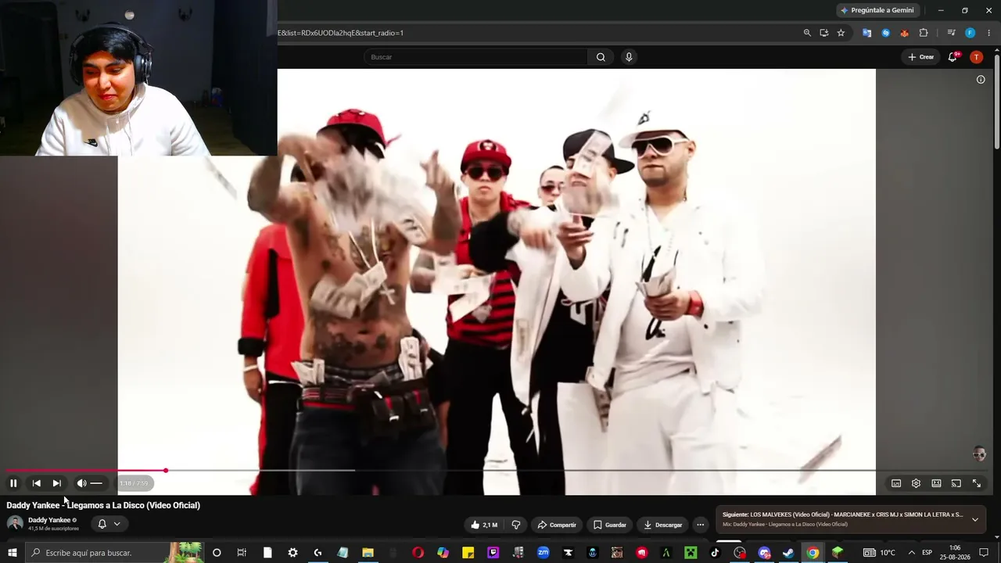This screenshot has height=563, width=1001.
Task: Click the install app icon in address bar
Action: pyautogui.click(x=824, y=33)
